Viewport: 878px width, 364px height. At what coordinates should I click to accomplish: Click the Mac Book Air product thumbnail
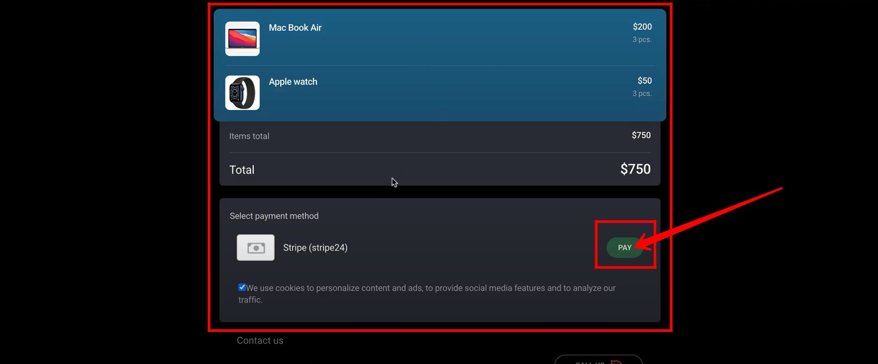[242, 39]
